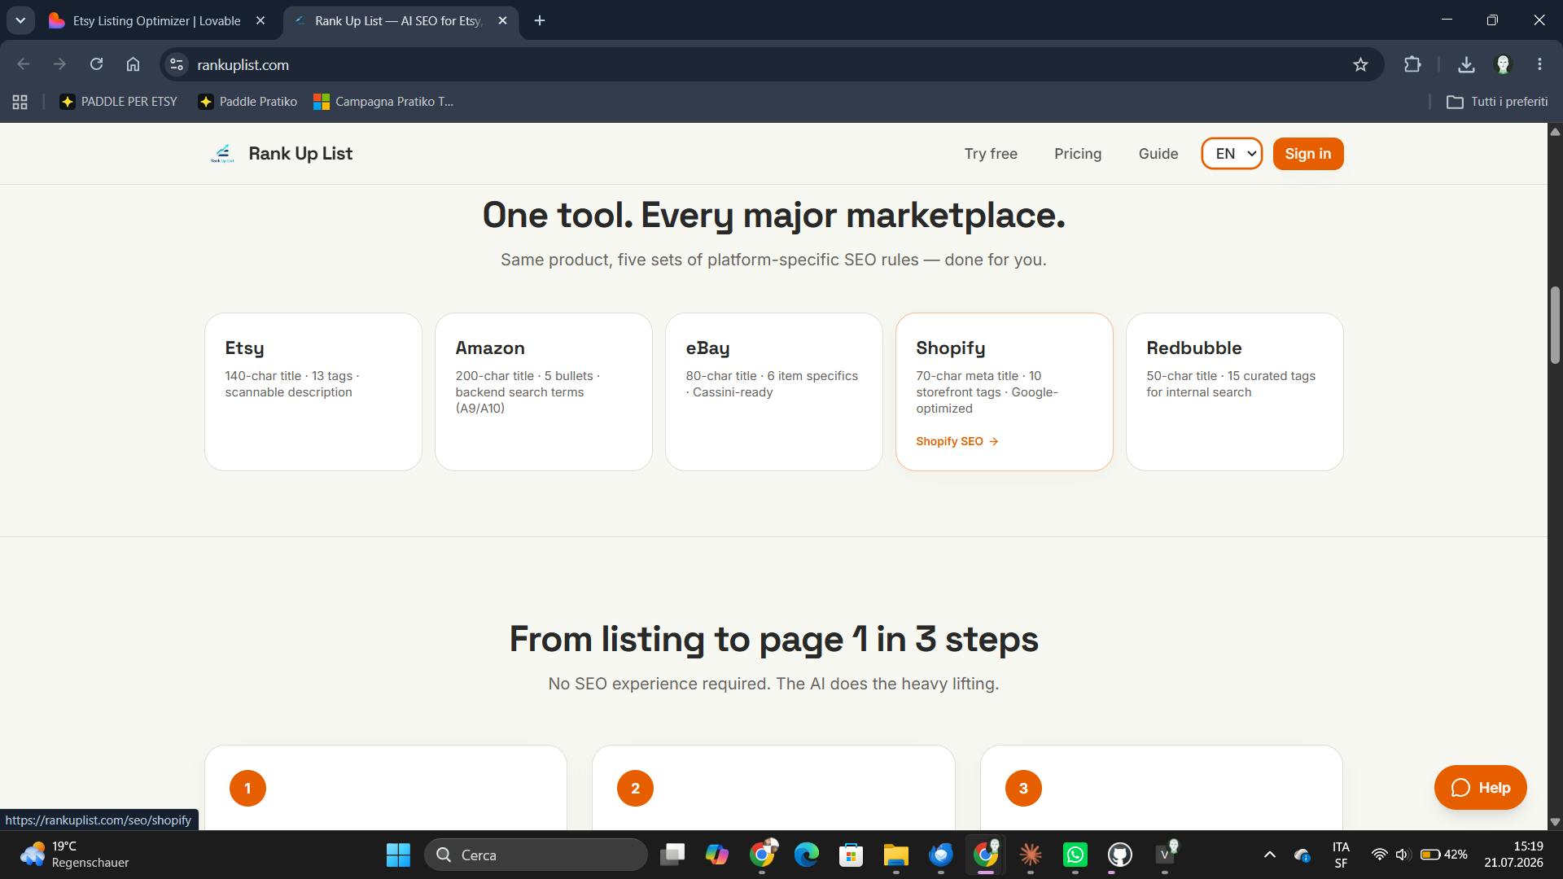
Task: View site information icon in address bar
Action: [x=177, y=64]
